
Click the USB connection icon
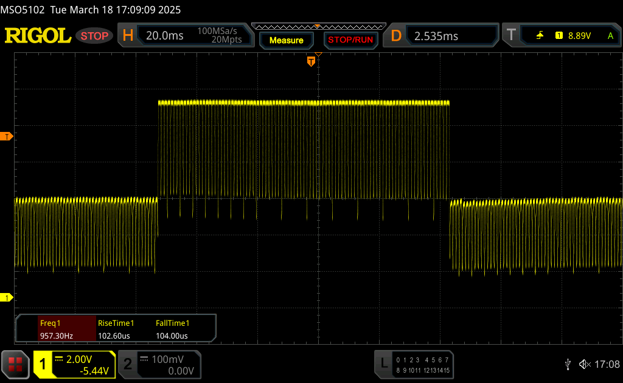pyautogui.click(x=568, y=364)
